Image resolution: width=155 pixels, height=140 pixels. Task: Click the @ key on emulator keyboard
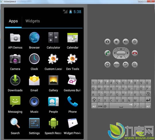click(x=106, y=106)
